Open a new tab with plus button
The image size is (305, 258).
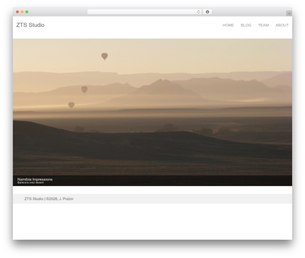point(289,13)
